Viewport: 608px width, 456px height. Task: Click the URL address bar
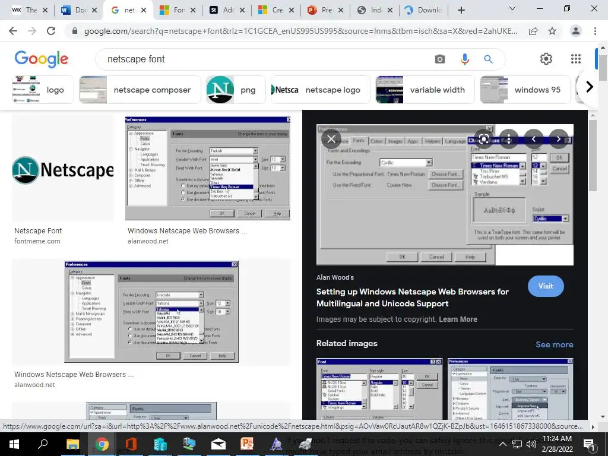(300, 31)
